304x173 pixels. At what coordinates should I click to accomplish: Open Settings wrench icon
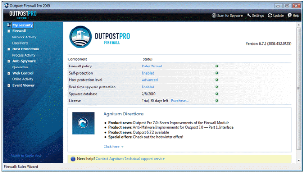tap(249, 15)
